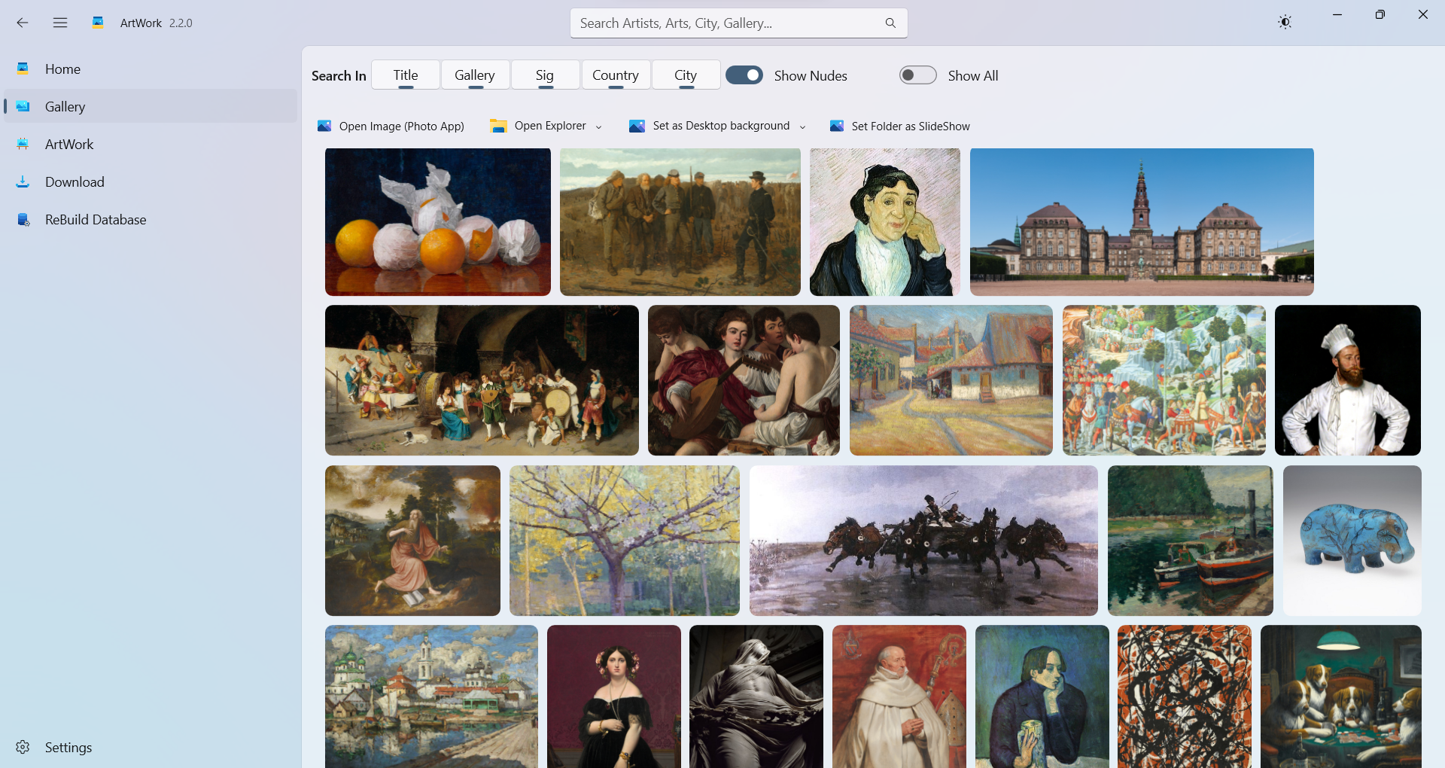The image size is (1445, 768).
Task: Click the Home sidebar icon
Action: pos(23,69)
